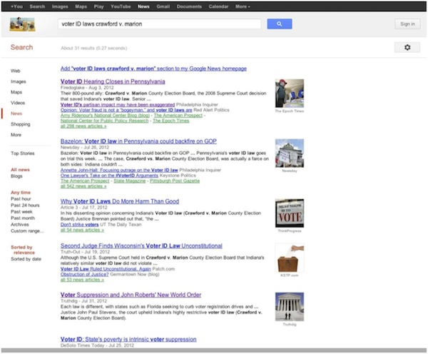
Task: Open The Epoch Times link under first result
Action: coord(170,121)
